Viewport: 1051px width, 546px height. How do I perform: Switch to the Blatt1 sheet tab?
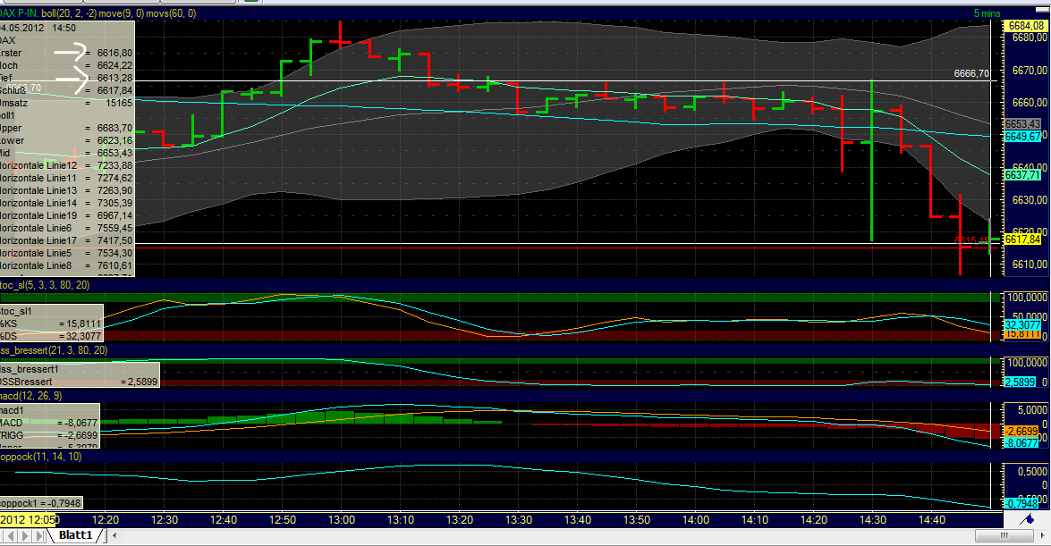(74, 536)
